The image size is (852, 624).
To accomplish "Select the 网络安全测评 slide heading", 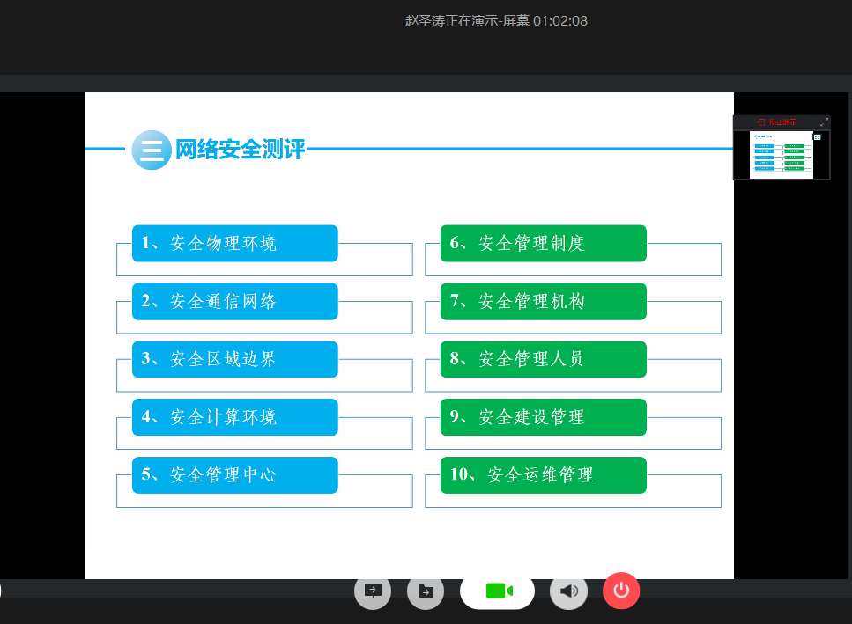I will coord(240,150).
